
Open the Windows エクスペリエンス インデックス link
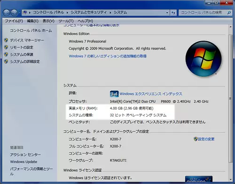point(151,94)
